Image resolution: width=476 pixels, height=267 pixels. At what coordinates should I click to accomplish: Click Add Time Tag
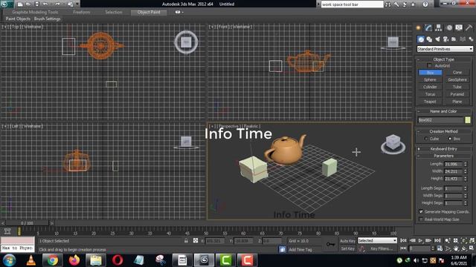pyautogui.click(x=300, y=250)
